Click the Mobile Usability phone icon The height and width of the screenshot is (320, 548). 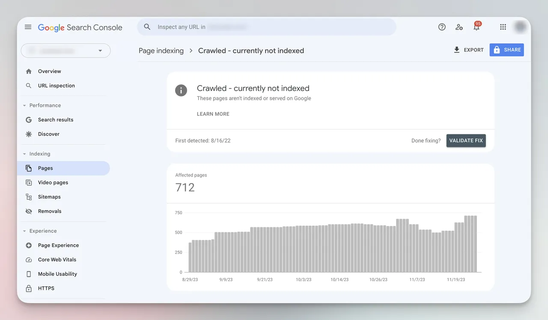point(29,274)
